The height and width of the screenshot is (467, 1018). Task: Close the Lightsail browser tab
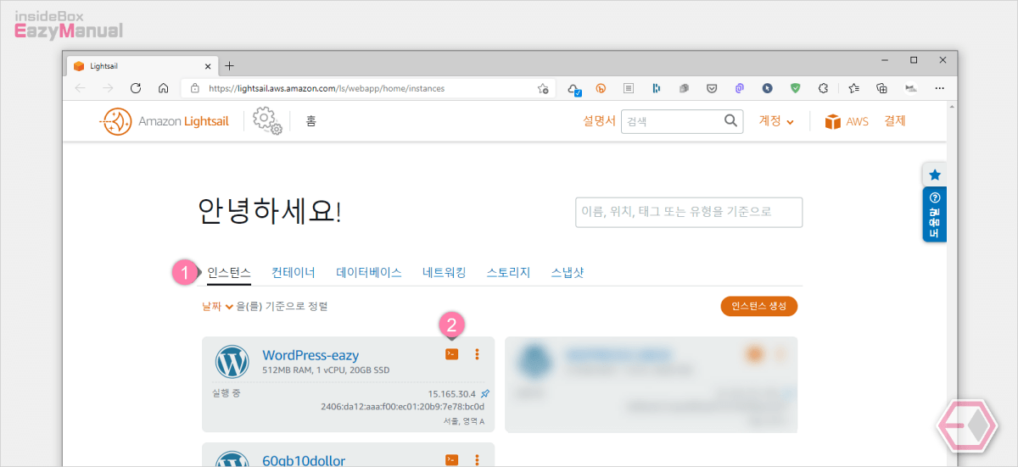point(206,66)
